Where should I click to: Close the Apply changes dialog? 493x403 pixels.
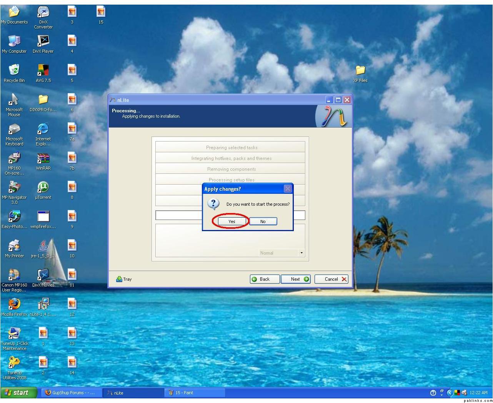point(288,189)
